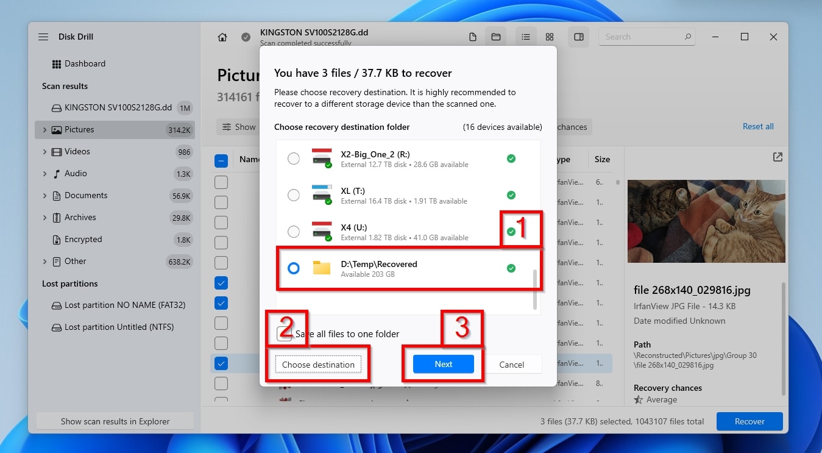Click the Choose destination button
This screenshot has height=453, width=822.
coord(318,365)
